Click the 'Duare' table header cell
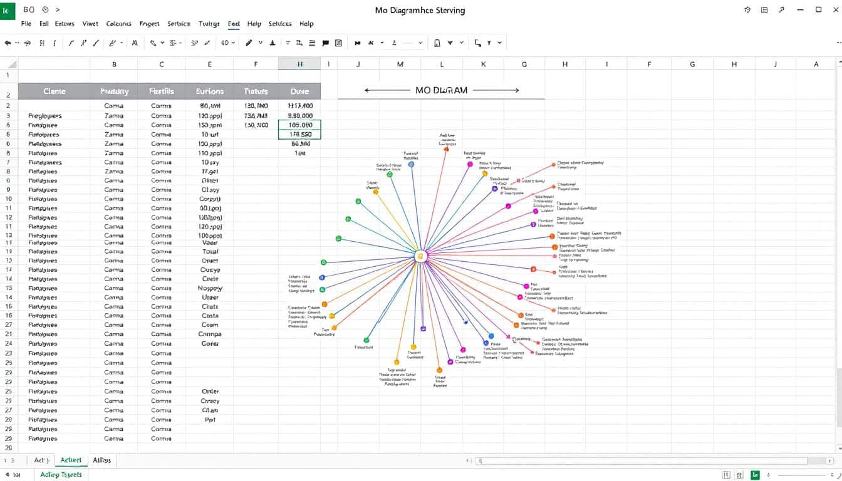 click(299, 91)
